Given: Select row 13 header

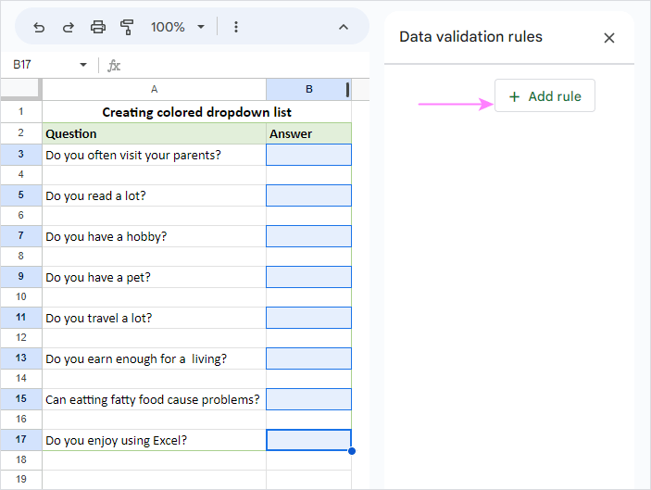Looking at the screenshot, I should point(20,358).
